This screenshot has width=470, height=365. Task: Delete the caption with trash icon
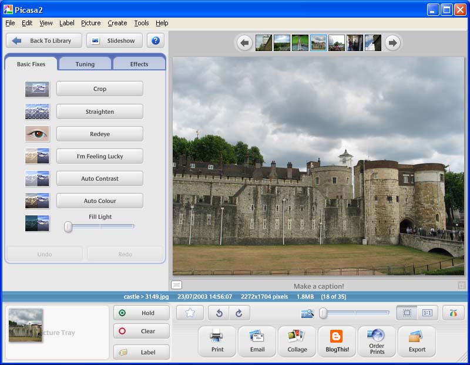click(x=461, y=286)
